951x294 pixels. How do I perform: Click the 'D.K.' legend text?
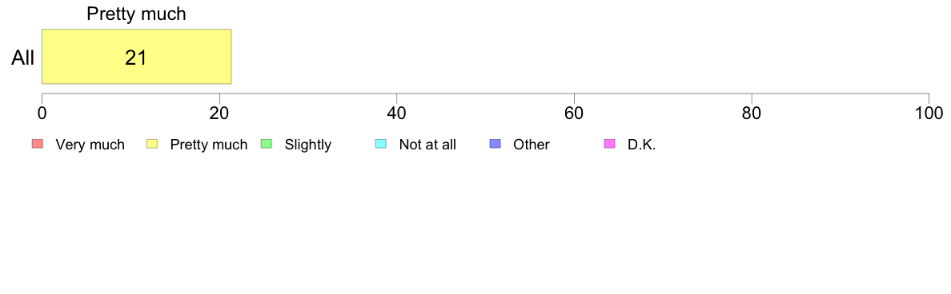(642, 145)
